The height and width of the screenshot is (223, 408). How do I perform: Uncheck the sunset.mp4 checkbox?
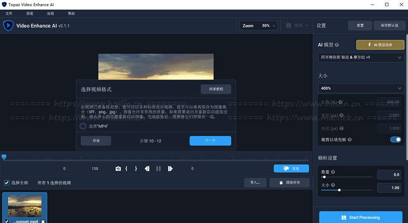click(x=7, y=221)
